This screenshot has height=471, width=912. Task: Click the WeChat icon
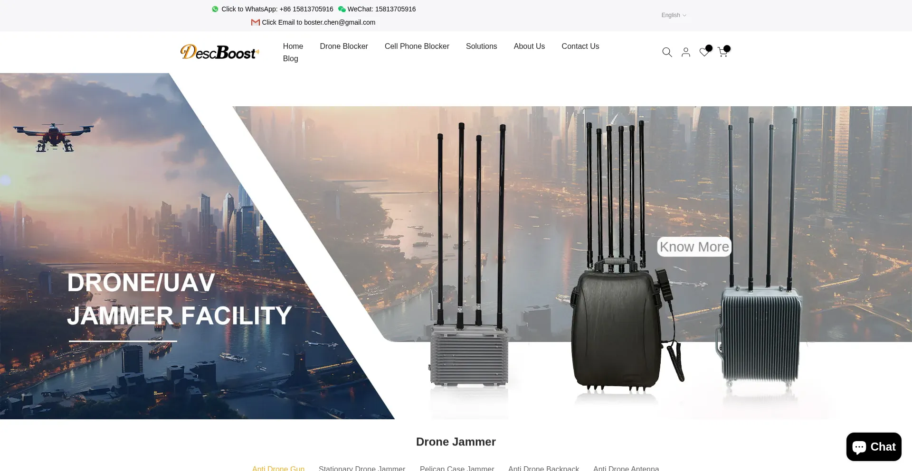pyautogui.click(x=342, y=9)
